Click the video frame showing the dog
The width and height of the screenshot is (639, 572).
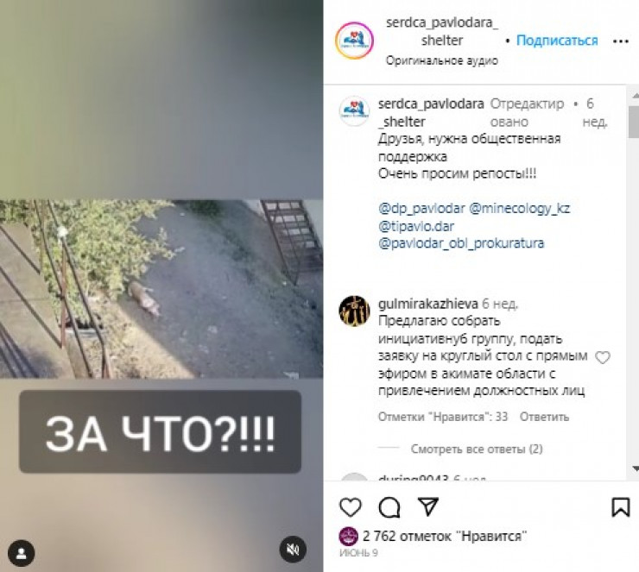161,289
